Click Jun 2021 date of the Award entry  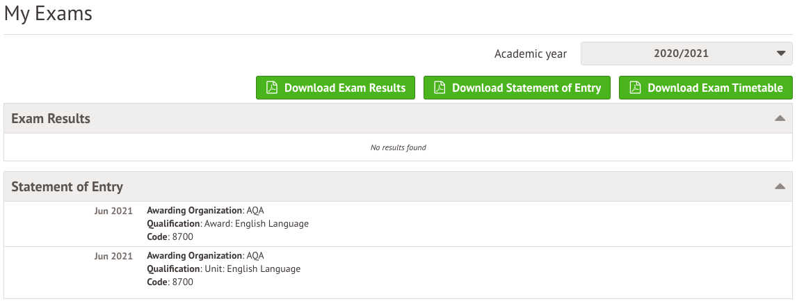113,211
